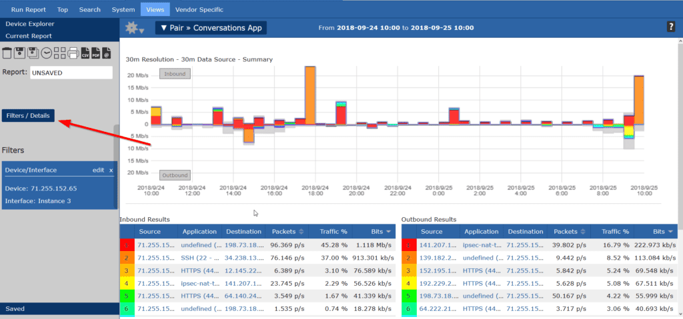Open destination link 64.140.24...
This screenshot has height=319, width=683.
point(243,296)
